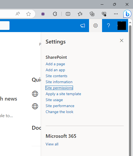Close the browser window
Screen dimensions: 133x156
tap(127, 4)
